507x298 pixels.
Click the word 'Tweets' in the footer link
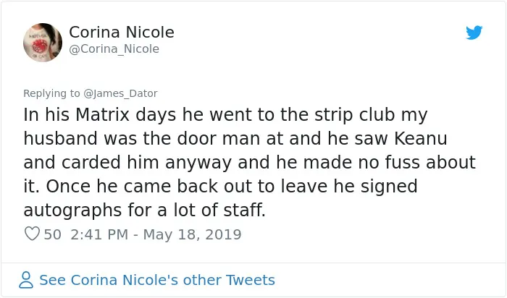pyautogui.click(x=251, y=280)
